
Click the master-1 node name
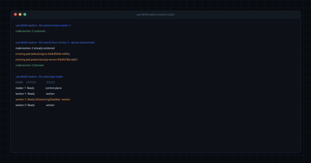21,88
